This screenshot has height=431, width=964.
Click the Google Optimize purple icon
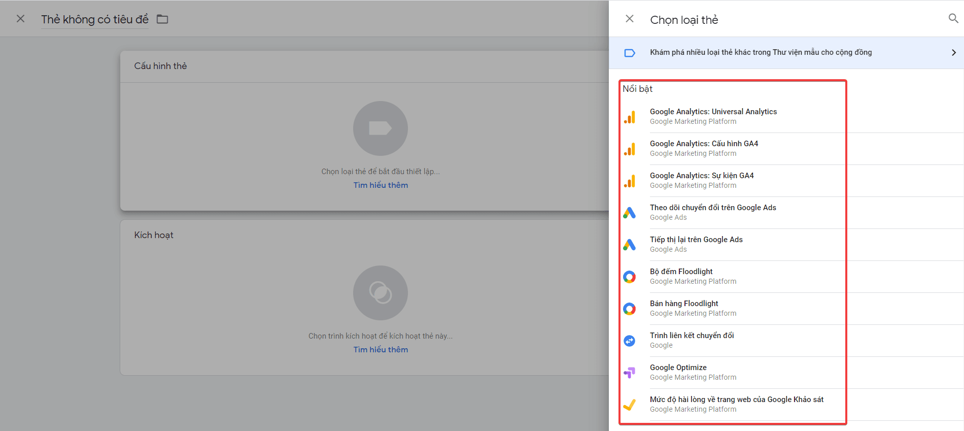(x=630, y=373)
